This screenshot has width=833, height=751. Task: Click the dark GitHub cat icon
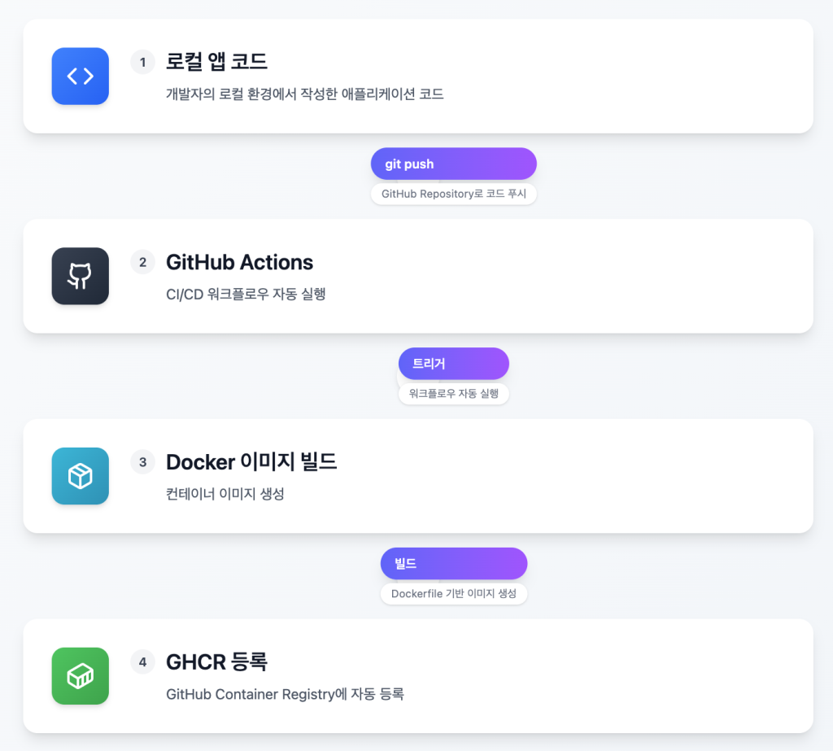pyautogui.click(x=80, y=276)
